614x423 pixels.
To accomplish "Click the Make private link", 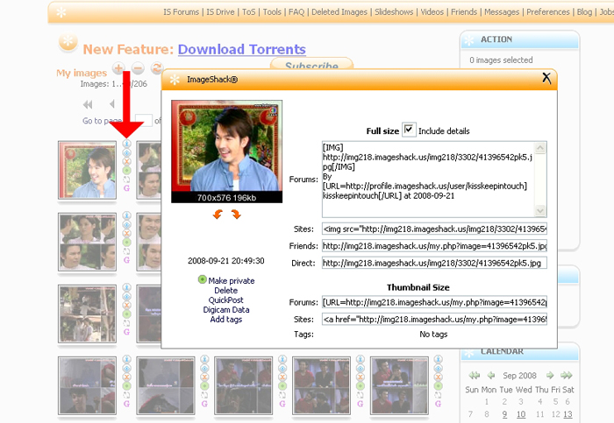I will pyautogui.click(x=232, y=281).
